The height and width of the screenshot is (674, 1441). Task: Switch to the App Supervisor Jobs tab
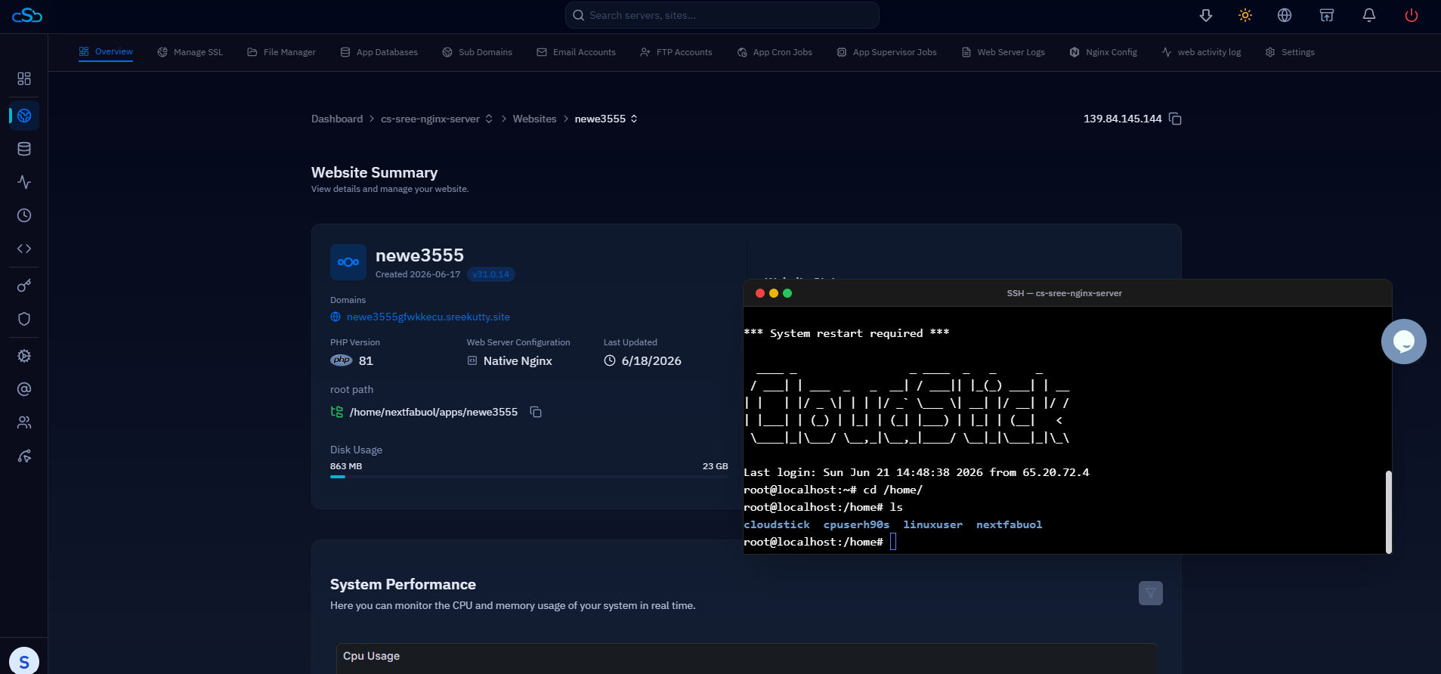tap(887, 52)
